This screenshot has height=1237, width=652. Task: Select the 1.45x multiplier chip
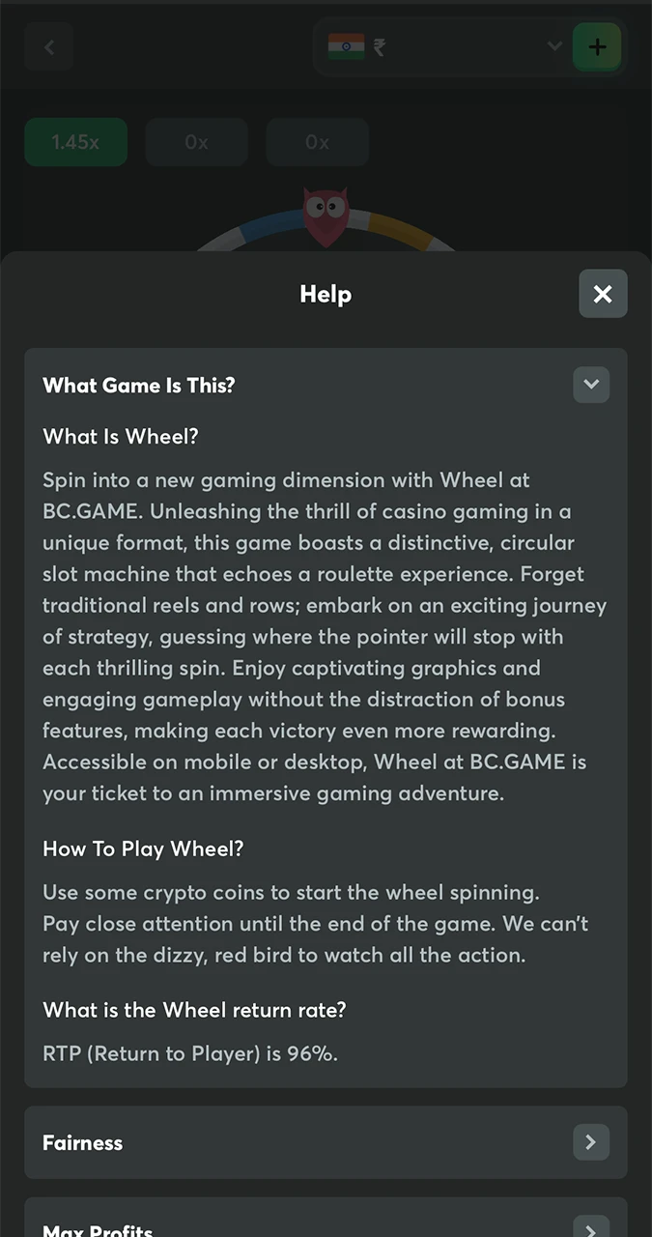[x=75, y=142]
